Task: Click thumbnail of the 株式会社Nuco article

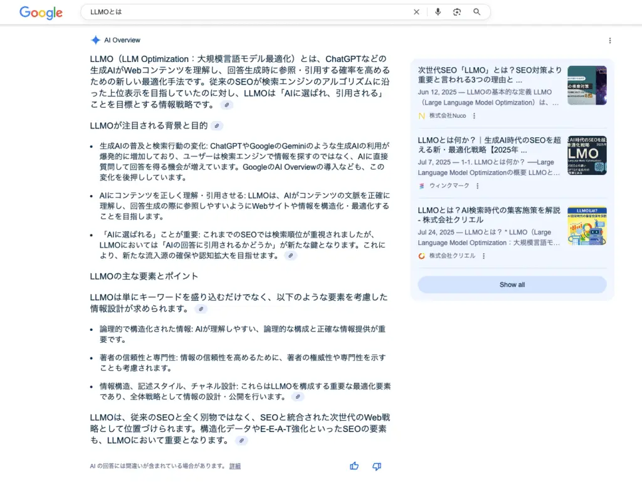Action: pos(587,85)
